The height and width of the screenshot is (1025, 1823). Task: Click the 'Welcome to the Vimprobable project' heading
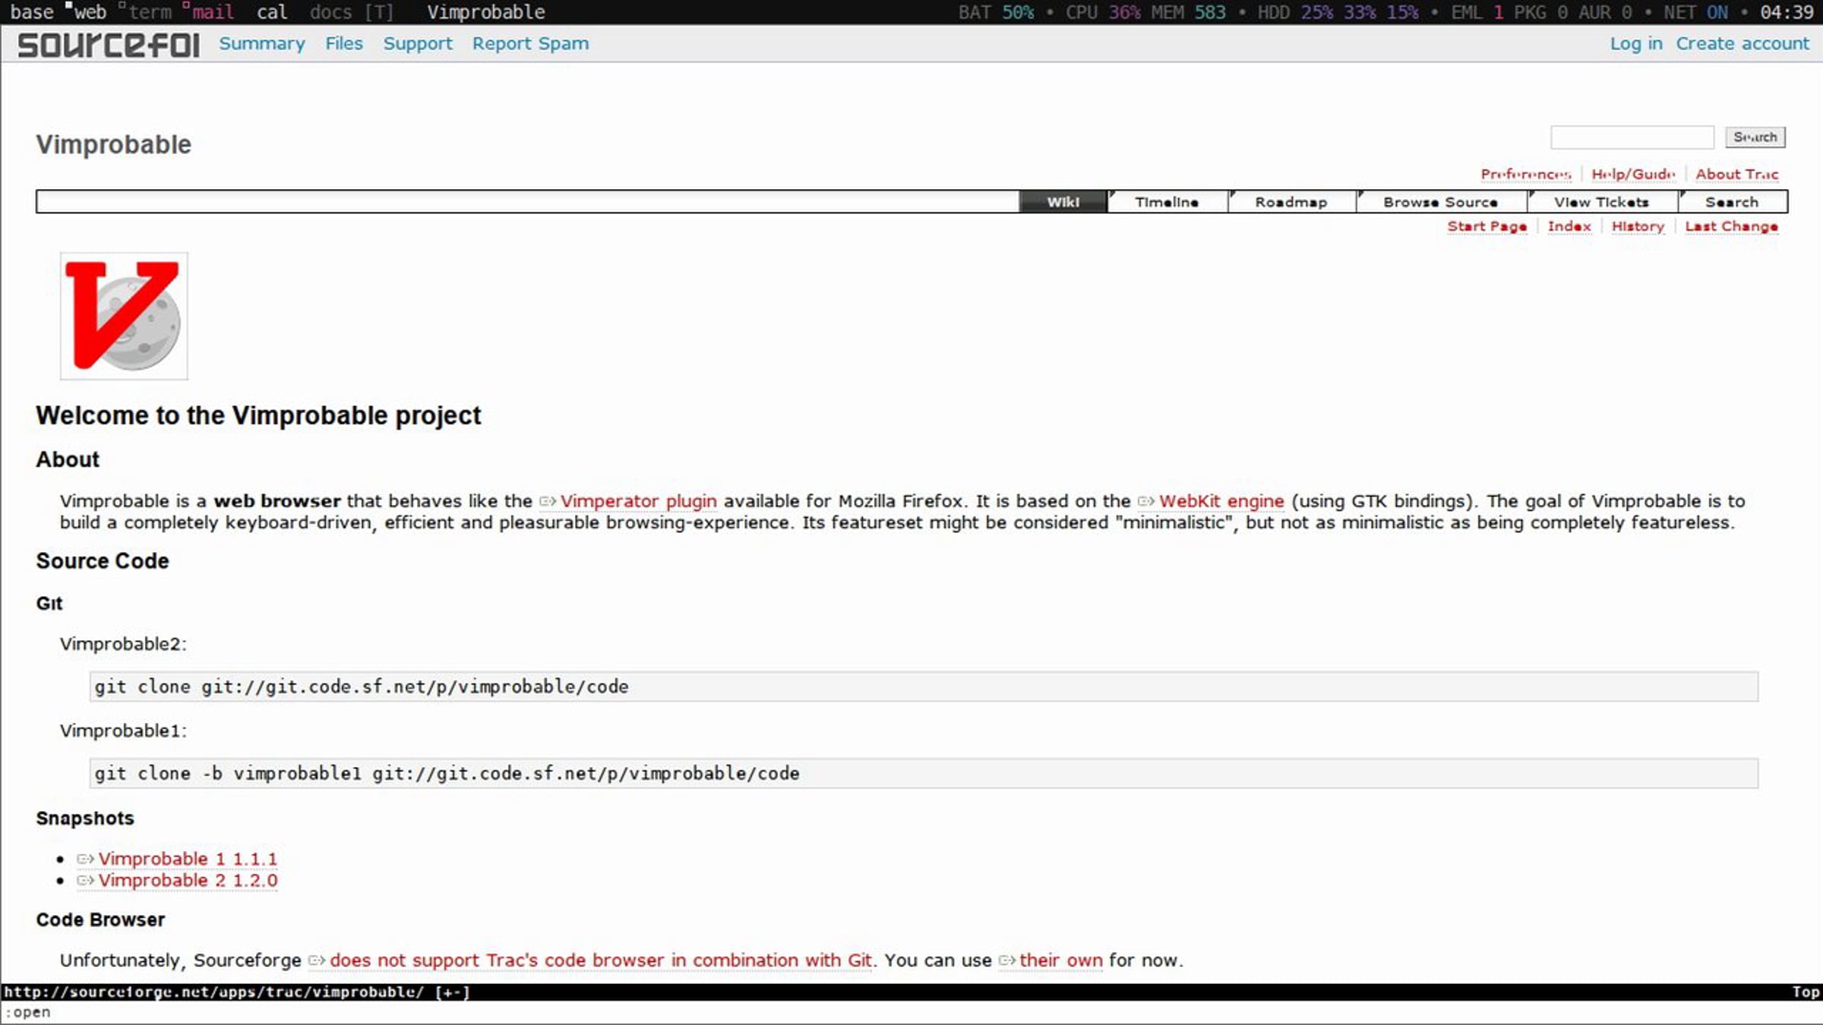point(258,415)
